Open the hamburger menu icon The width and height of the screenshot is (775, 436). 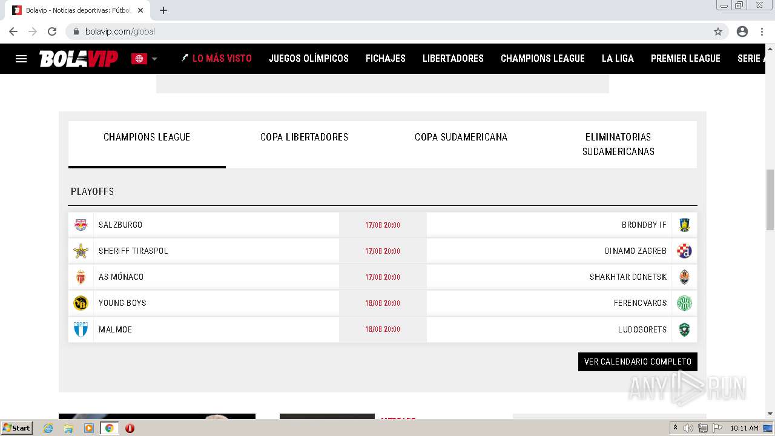tap(21, 59)
